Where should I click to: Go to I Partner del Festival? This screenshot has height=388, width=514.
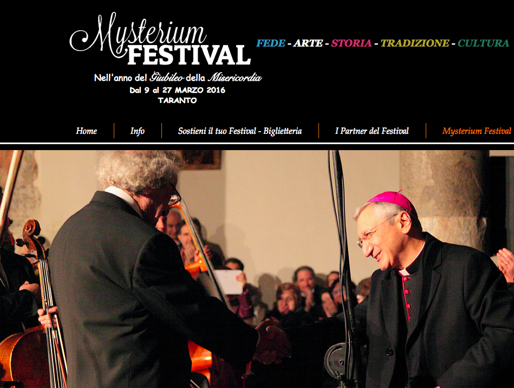pos(372,131)
